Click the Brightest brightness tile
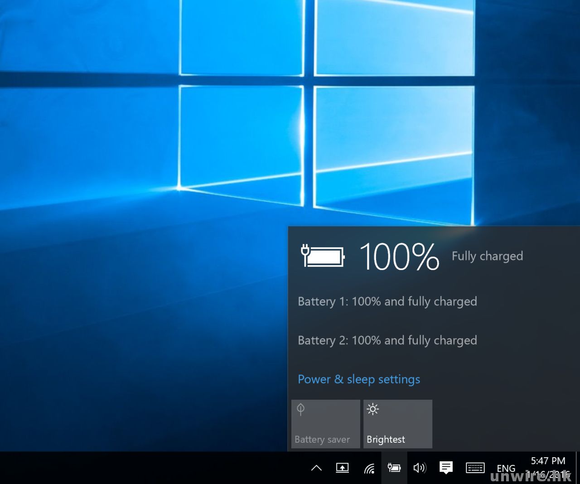Image resolution: width=580 pixels, height=484 pixels. click(x=397, y=424)
